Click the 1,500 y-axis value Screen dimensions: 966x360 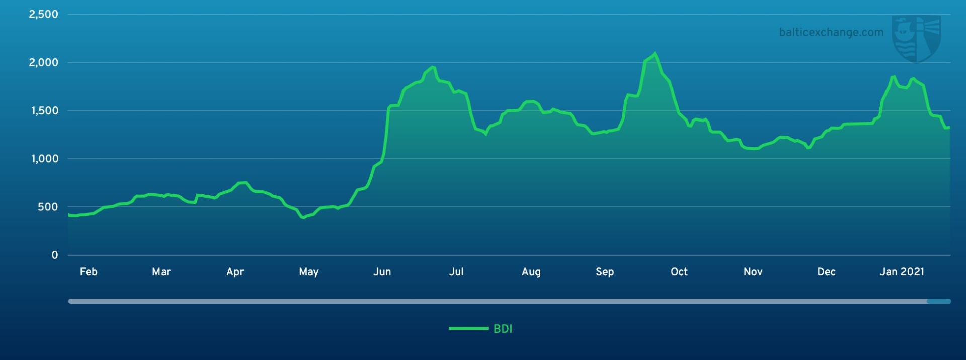coord(45,111)
